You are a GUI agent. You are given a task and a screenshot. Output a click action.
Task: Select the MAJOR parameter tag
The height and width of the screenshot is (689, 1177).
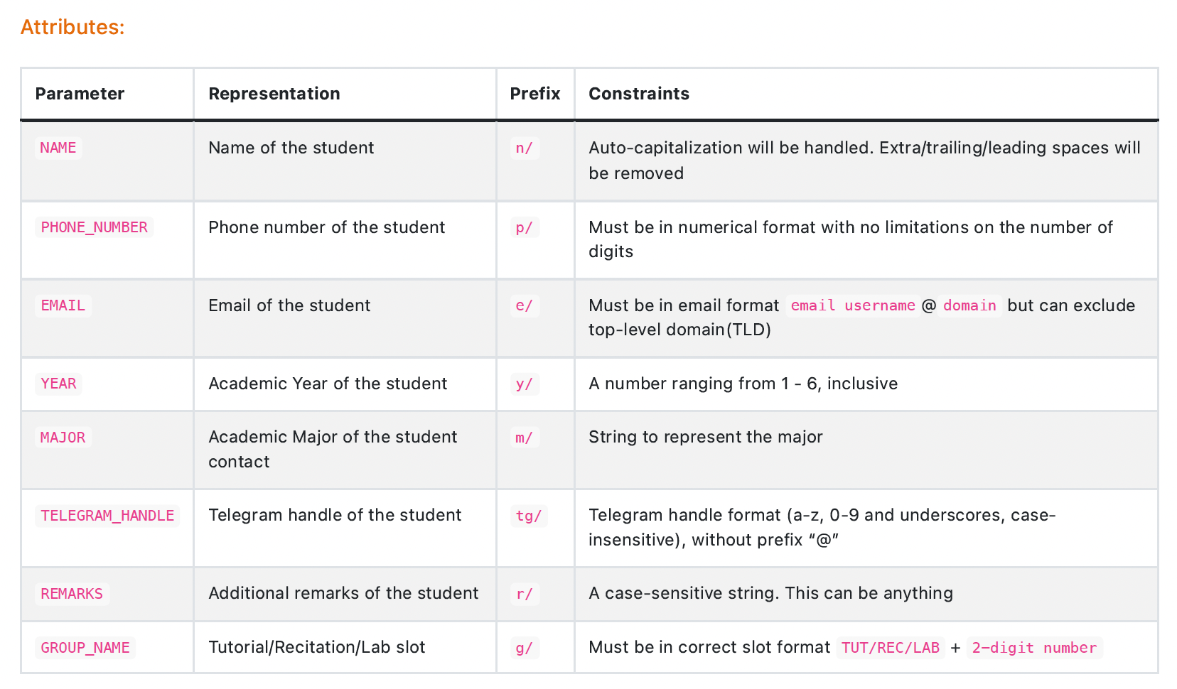(x=63, y=438)
